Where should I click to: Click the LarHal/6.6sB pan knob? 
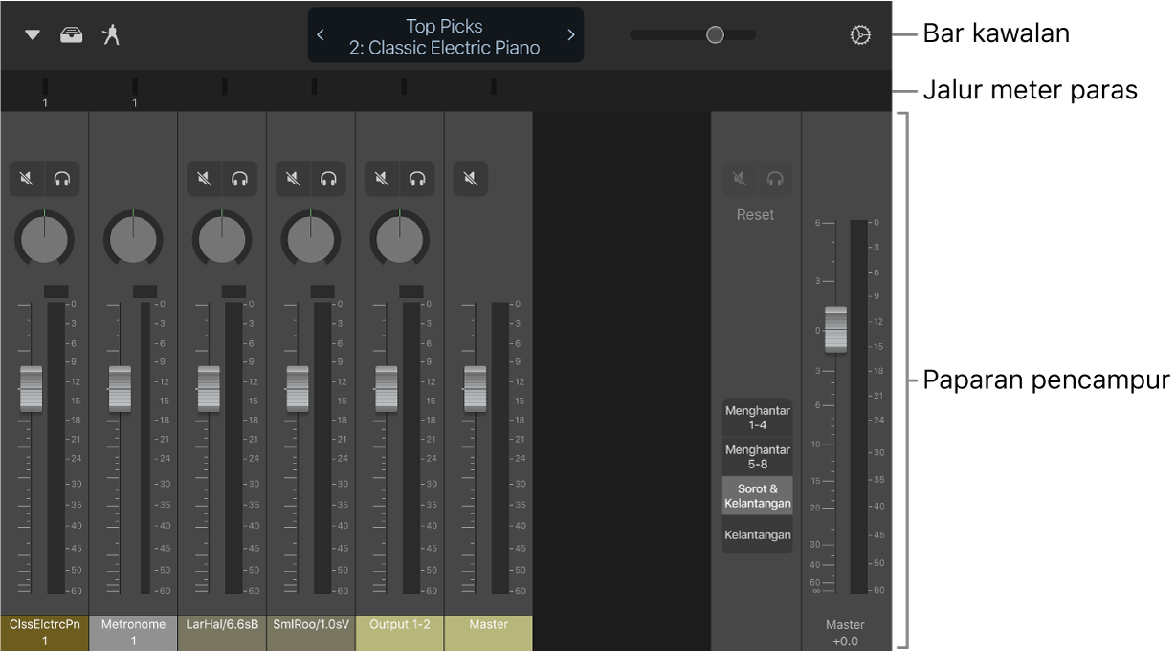click(x=222, y=238)
